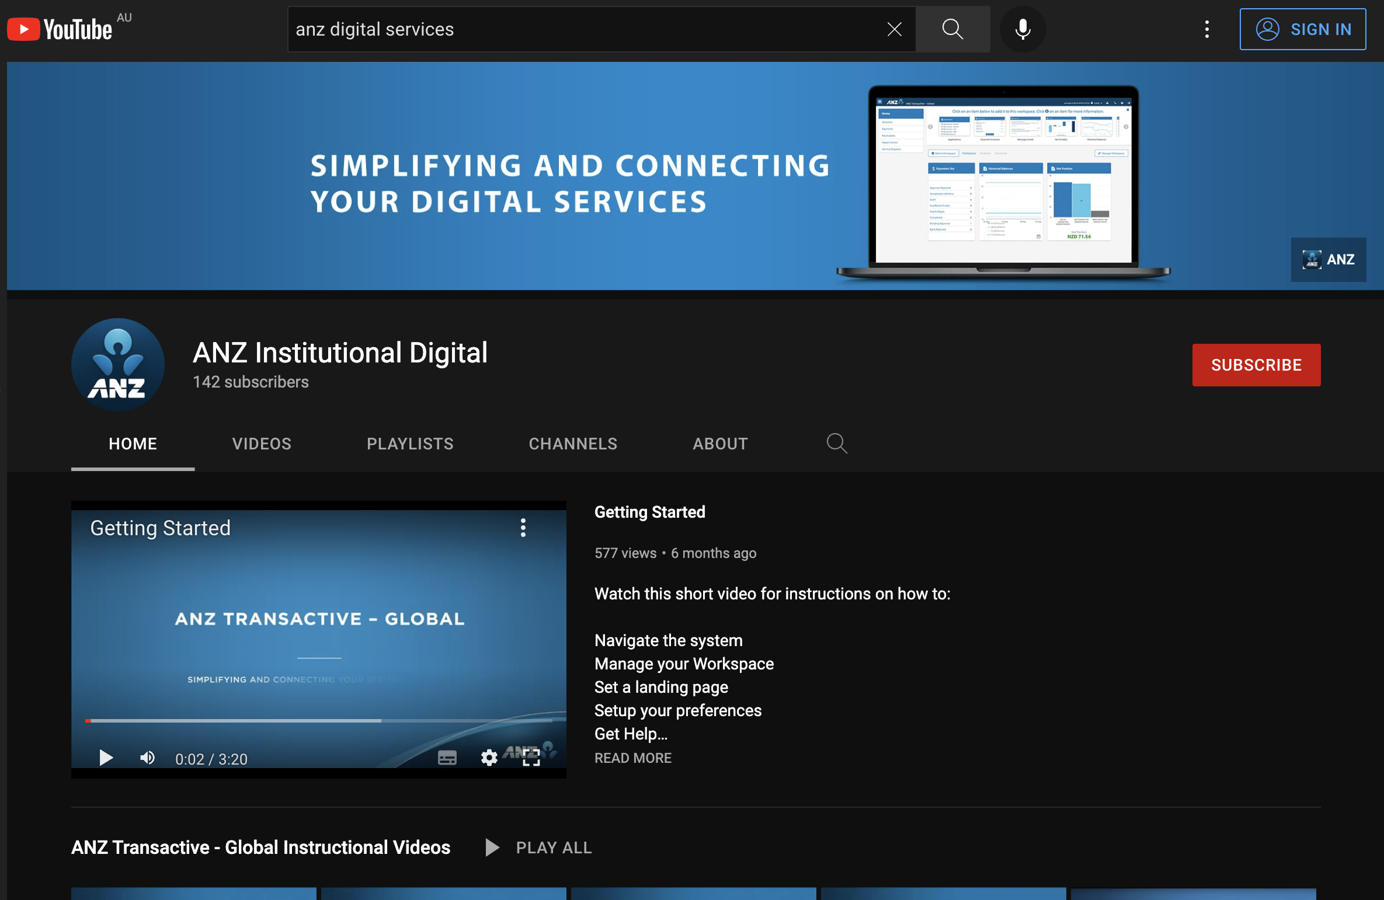Screen dimensions: 1384x900
Task: Click the ANZ Institutional Digital channel name
Action: pos(340,353)
